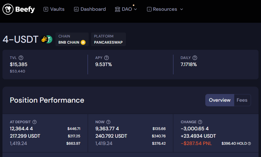Click the current value $135.66
Viewport: 261px width, 157px height.
(159, 129)
